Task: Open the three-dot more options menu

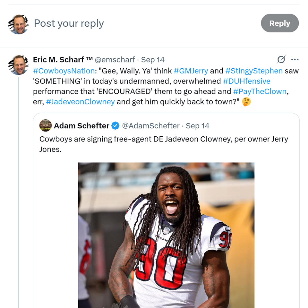Action: (x=295, y=60)
